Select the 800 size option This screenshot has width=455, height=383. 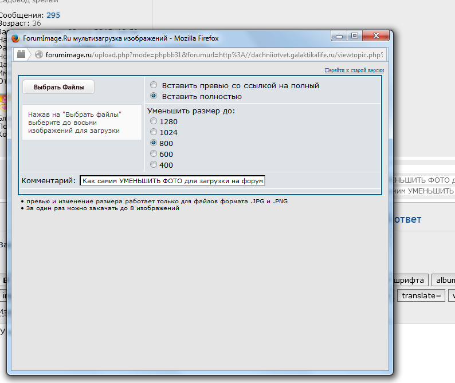point(153,143)
